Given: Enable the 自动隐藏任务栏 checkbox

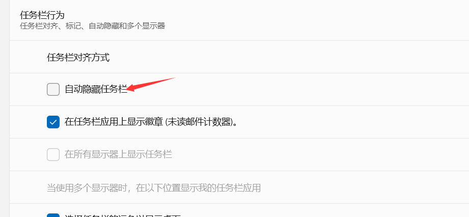Looking at the screenshot, I should [53, 90].
